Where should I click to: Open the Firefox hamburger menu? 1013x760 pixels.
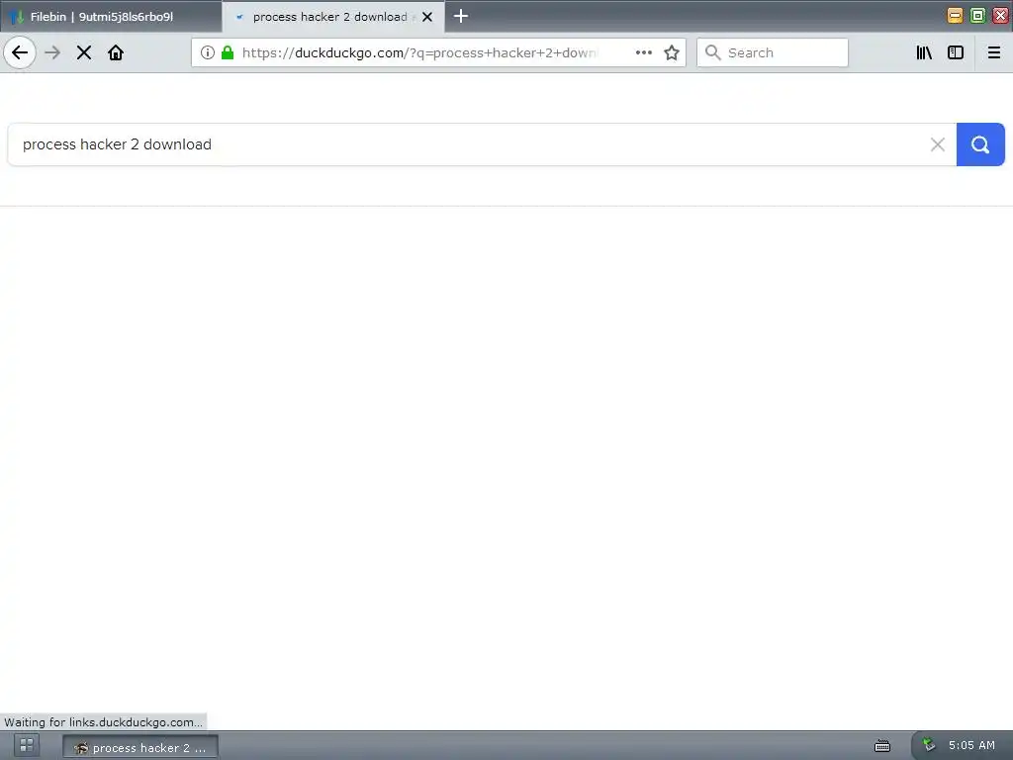point(994,52)
